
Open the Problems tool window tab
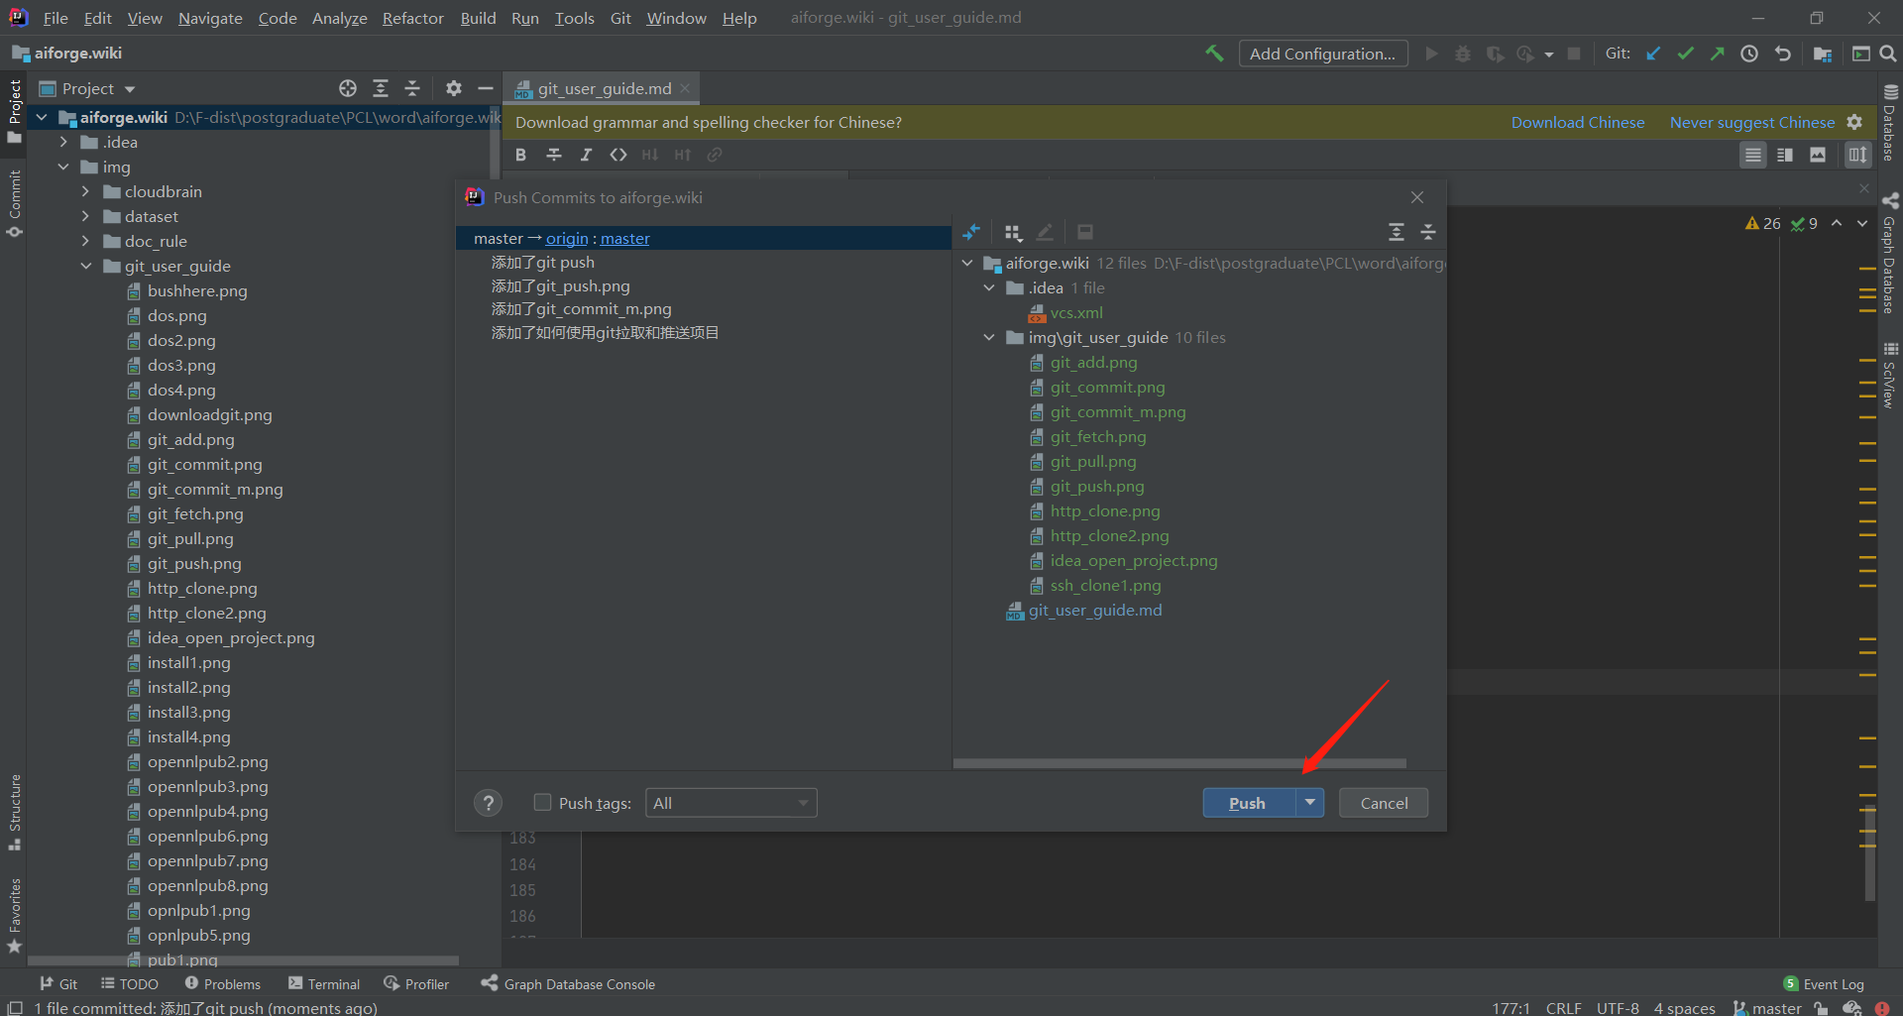pyautogui.click(x=222, y=983)
